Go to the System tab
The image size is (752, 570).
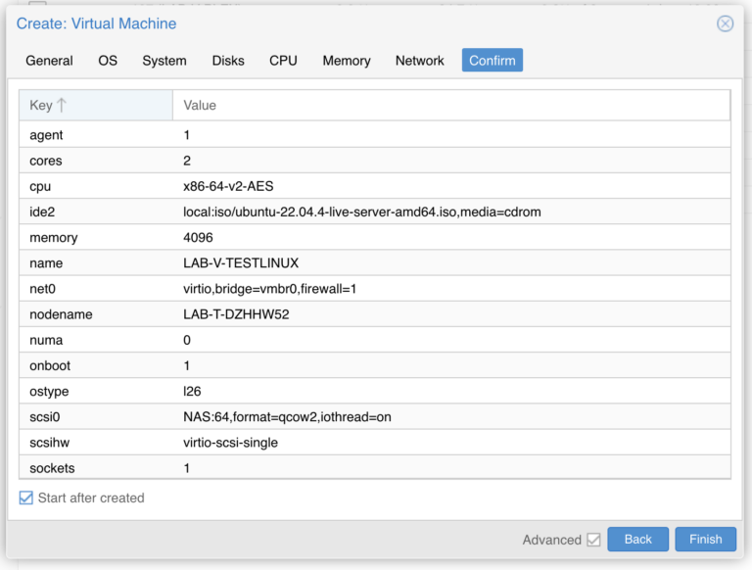pos(164,61)
